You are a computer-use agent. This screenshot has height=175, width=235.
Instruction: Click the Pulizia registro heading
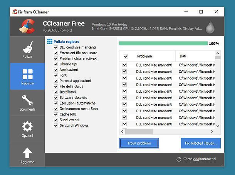coord(67,42)
